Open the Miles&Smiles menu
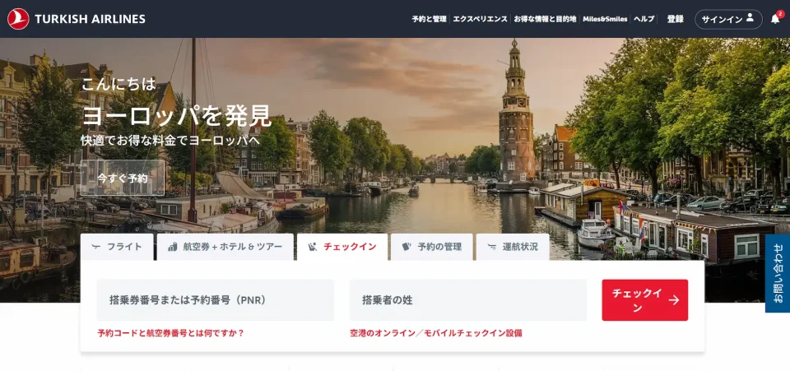This screenshot has width=790, height=371. (605, 19)
